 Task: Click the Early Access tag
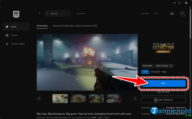(164, 66)
